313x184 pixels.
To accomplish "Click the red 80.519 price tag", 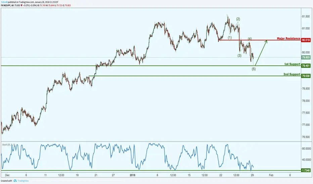I will (x=306, y=40).
